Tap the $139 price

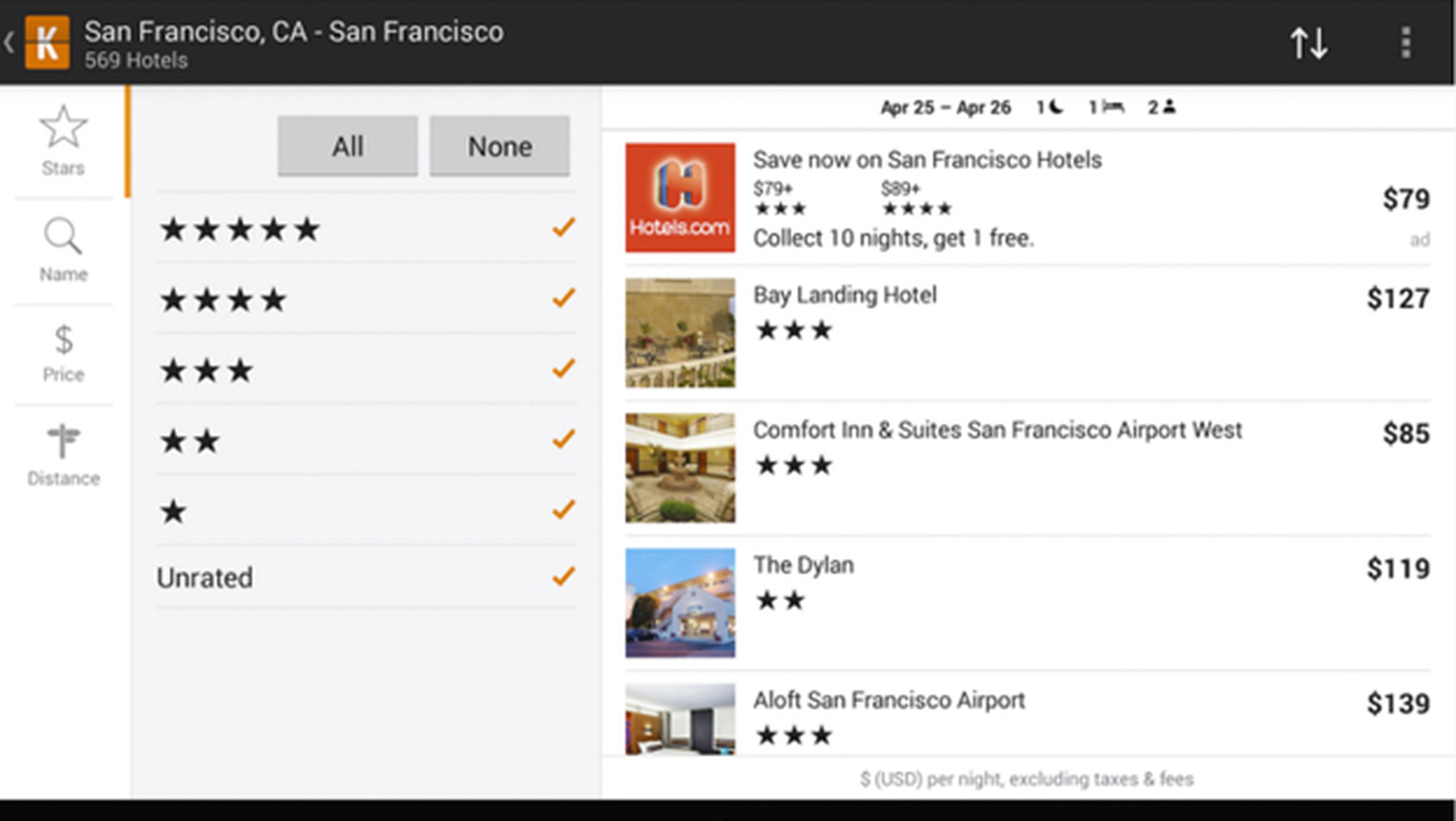tap(1398, 703)
